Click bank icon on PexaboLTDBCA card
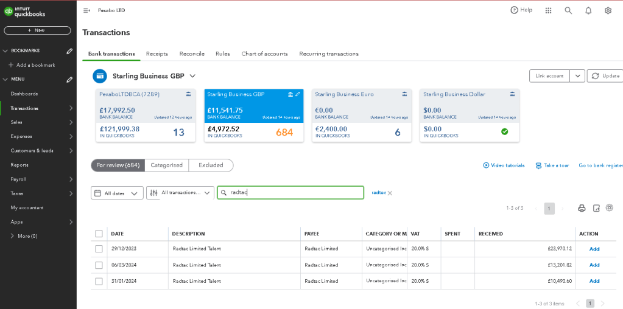 188,94
